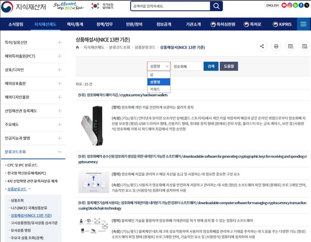Expand the '특허/실용신안' sidebar section

tap(59, 42)
